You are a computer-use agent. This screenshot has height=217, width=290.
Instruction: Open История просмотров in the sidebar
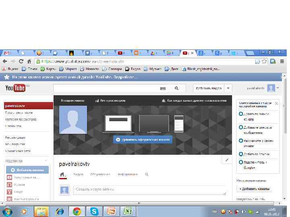pos(21,119)
